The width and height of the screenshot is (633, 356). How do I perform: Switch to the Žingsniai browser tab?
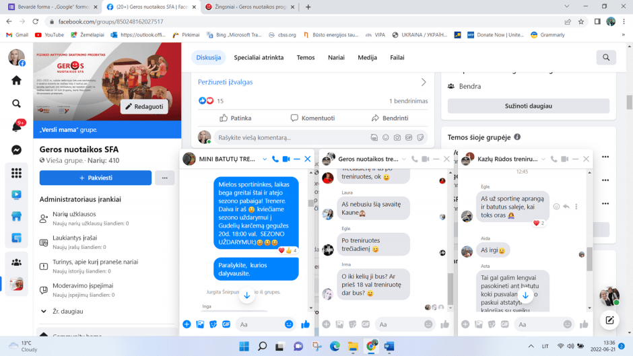249,7
